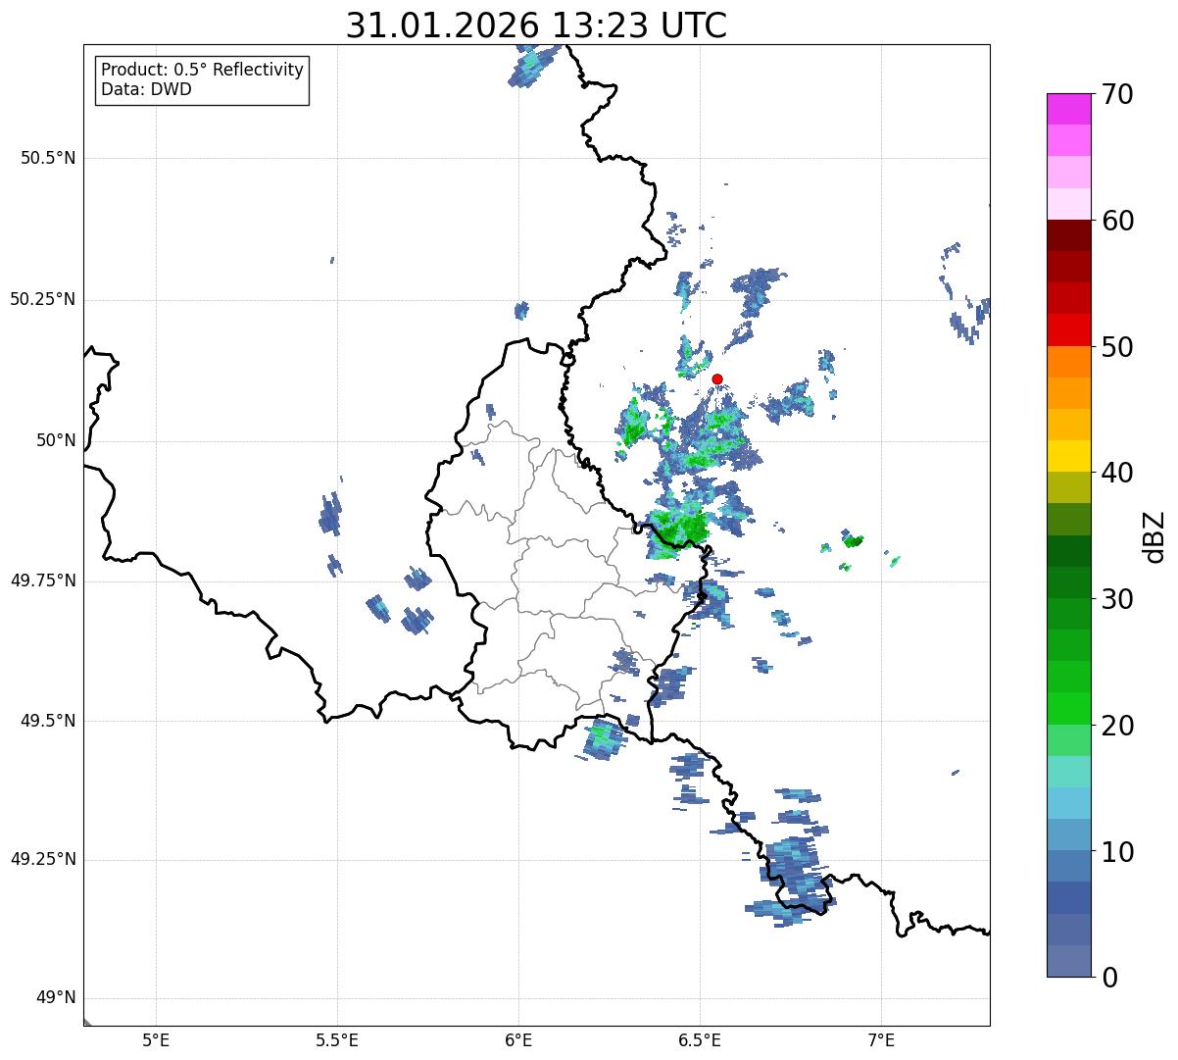Viewport: 1178px width, 1060px height.
Task: Click the 7°E longitude label
Action: pyautogui.click(x=881, y=1039)
